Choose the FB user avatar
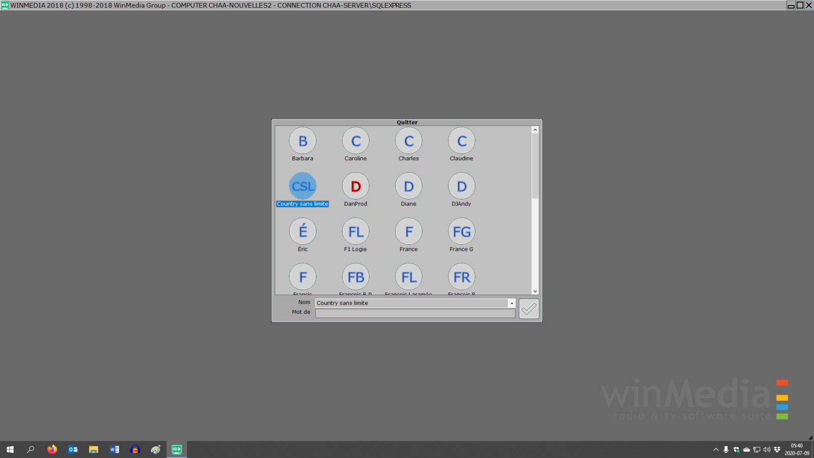Viewport: 814px width, 458px height. 356,277
